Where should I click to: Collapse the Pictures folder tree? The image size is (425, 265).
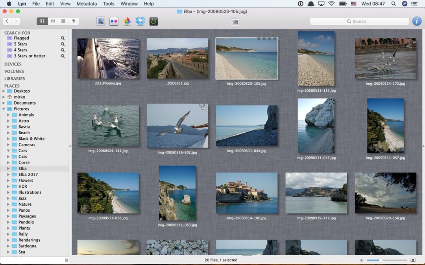tap(4, 109)
